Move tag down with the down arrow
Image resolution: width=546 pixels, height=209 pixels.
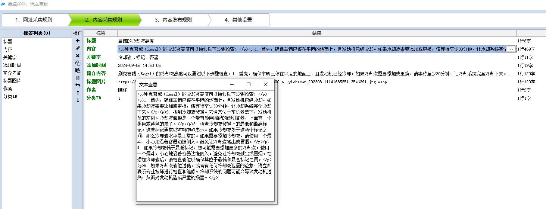click(78, 100)
